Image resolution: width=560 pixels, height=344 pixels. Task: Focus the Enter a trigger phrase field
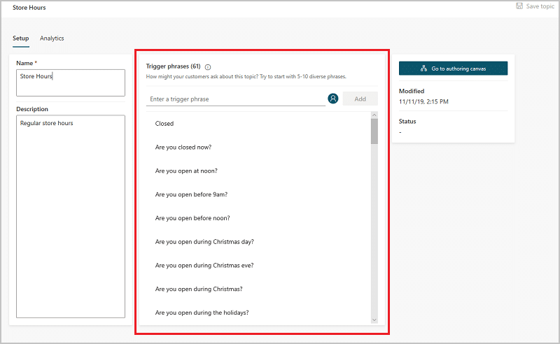tap(236, 99)
